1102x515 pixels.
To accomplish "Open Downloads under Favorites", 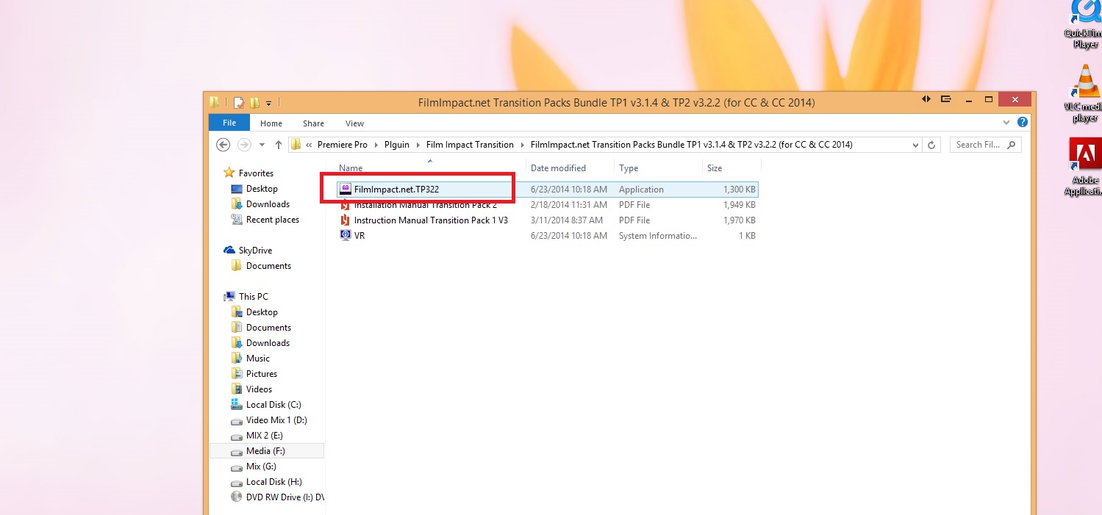I will (x=268, y=204).
